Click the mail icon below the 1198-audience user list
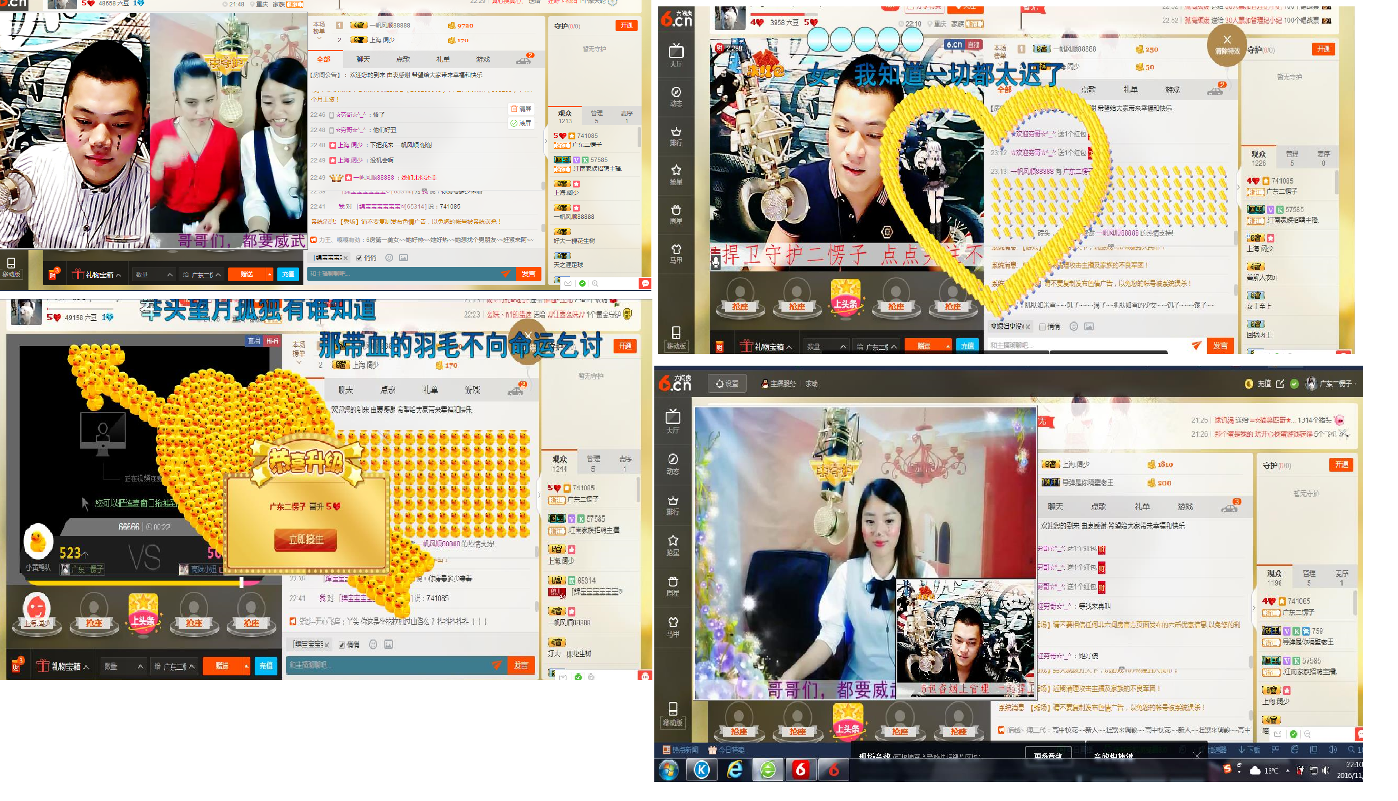This screenshot has width=1398, height=801. point(1278,733)
